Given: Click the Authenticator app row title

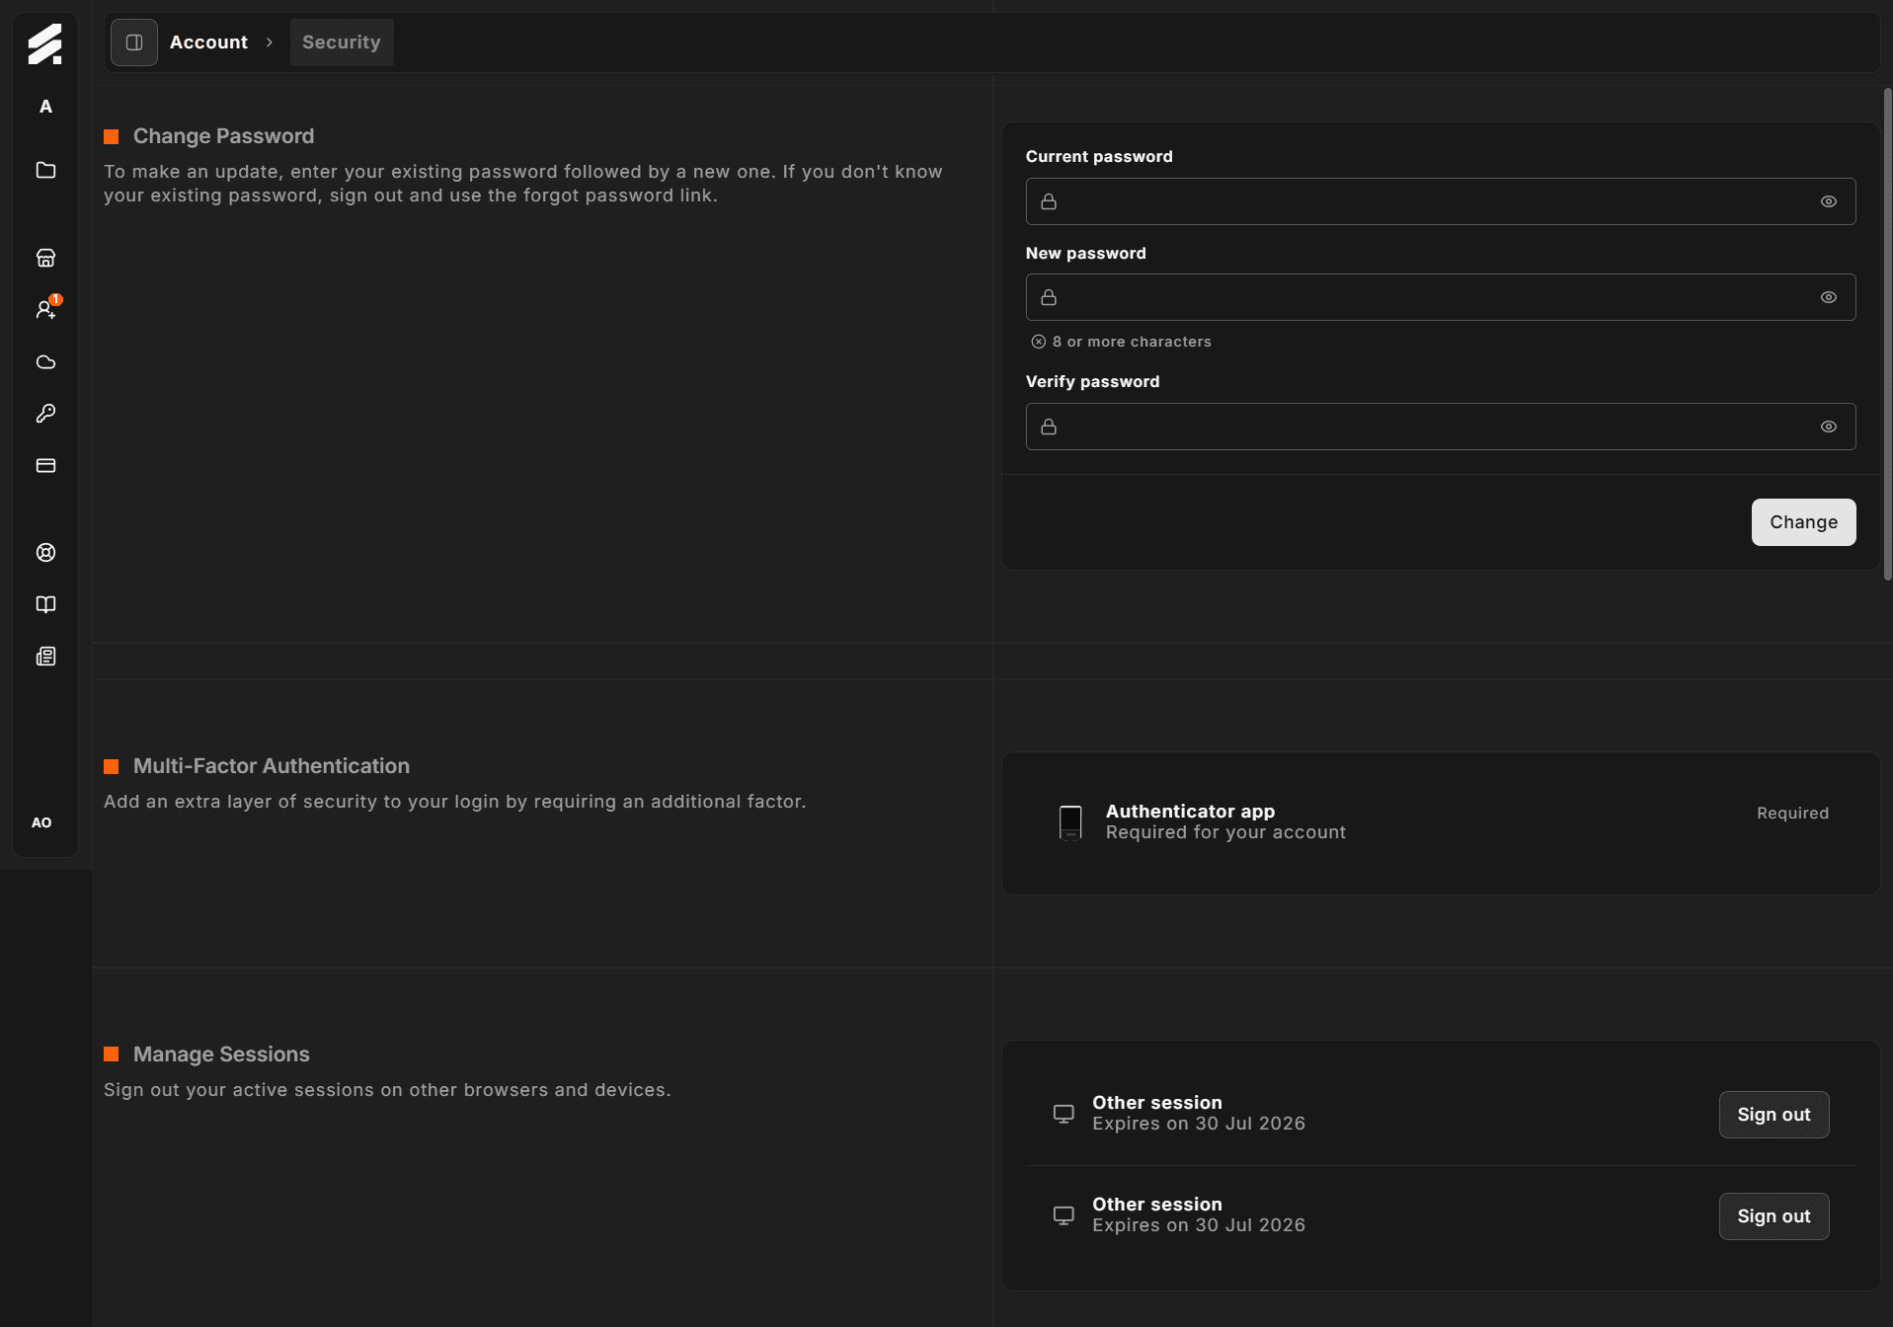Looking at the screenshot, I should 1190,811.
